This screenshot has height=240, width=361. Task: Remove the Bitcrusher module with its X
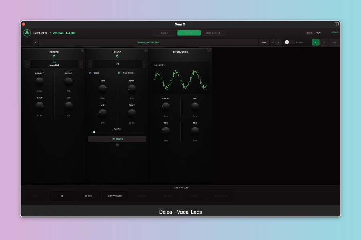coord(209,50)
